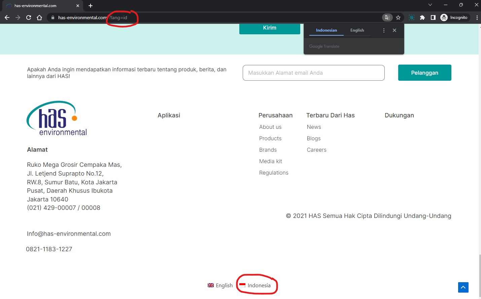
Task: Click the Info@has-environmental.com email
Action: pyautogui.click(x=69, y=234)
